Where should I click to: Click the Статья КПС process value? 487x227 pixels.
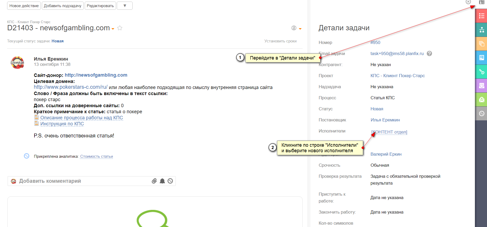click(383, 98)
